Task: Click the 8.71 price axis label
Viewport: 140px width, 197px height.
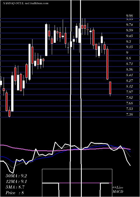Action: pyautogui.click(x=129, y=64)
